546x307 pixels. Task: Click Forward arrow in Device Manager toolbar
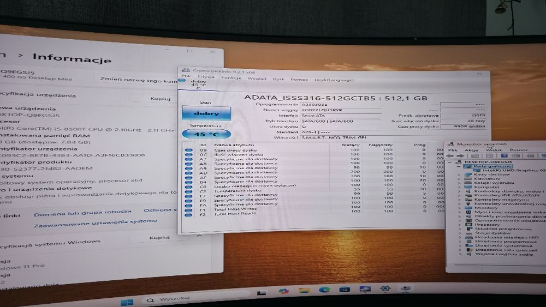460,156
